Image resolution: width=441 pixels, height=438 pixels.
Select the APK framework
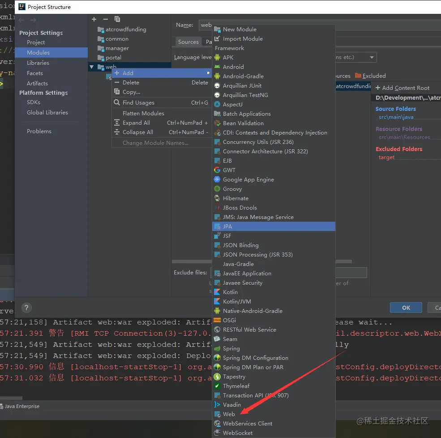(x=274, y=58)
